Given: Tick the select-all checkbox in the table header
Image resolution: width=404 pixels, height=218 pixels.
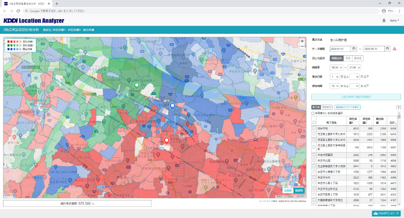Looking at the screenshot, I should pyautogui.click(x=314, y=122).
